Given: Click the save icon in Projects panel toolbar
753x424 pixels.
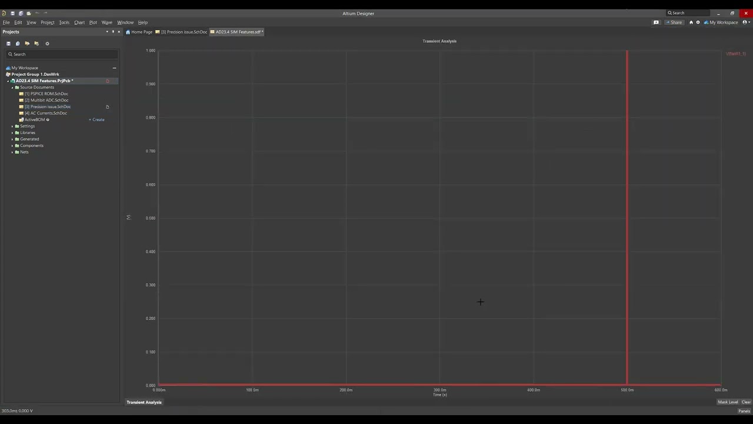Looking at the screenshot, I should tap(8, 44).
